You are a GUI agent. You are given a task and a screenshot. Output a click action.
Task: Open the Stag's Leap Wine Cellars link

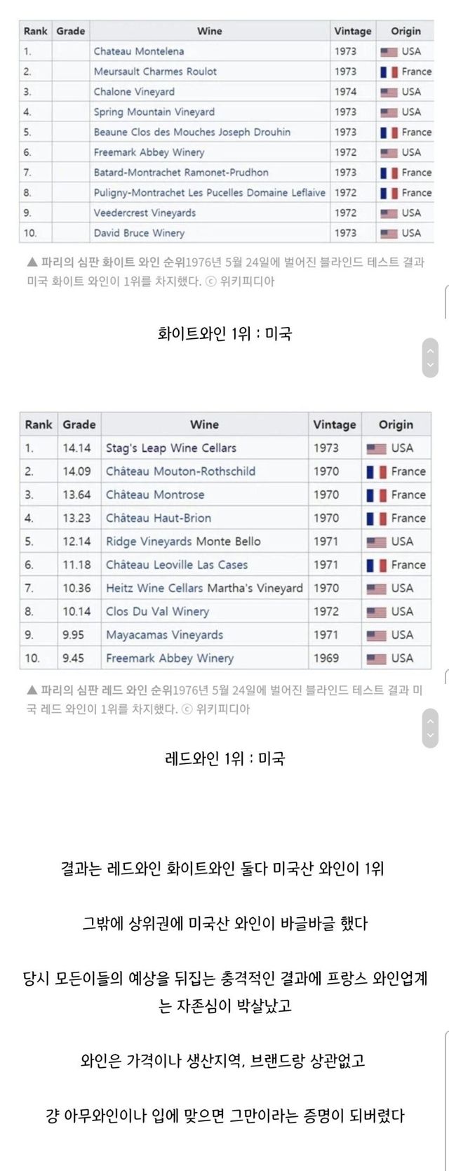170,448
